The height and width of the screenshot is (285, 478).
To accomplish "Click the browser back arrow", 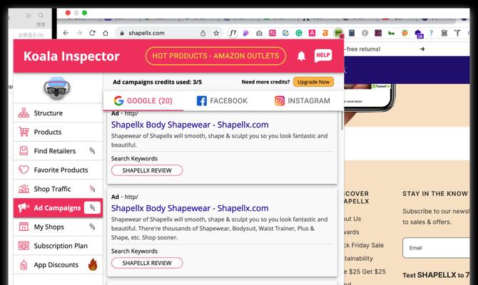I will [x=66, y=33].
